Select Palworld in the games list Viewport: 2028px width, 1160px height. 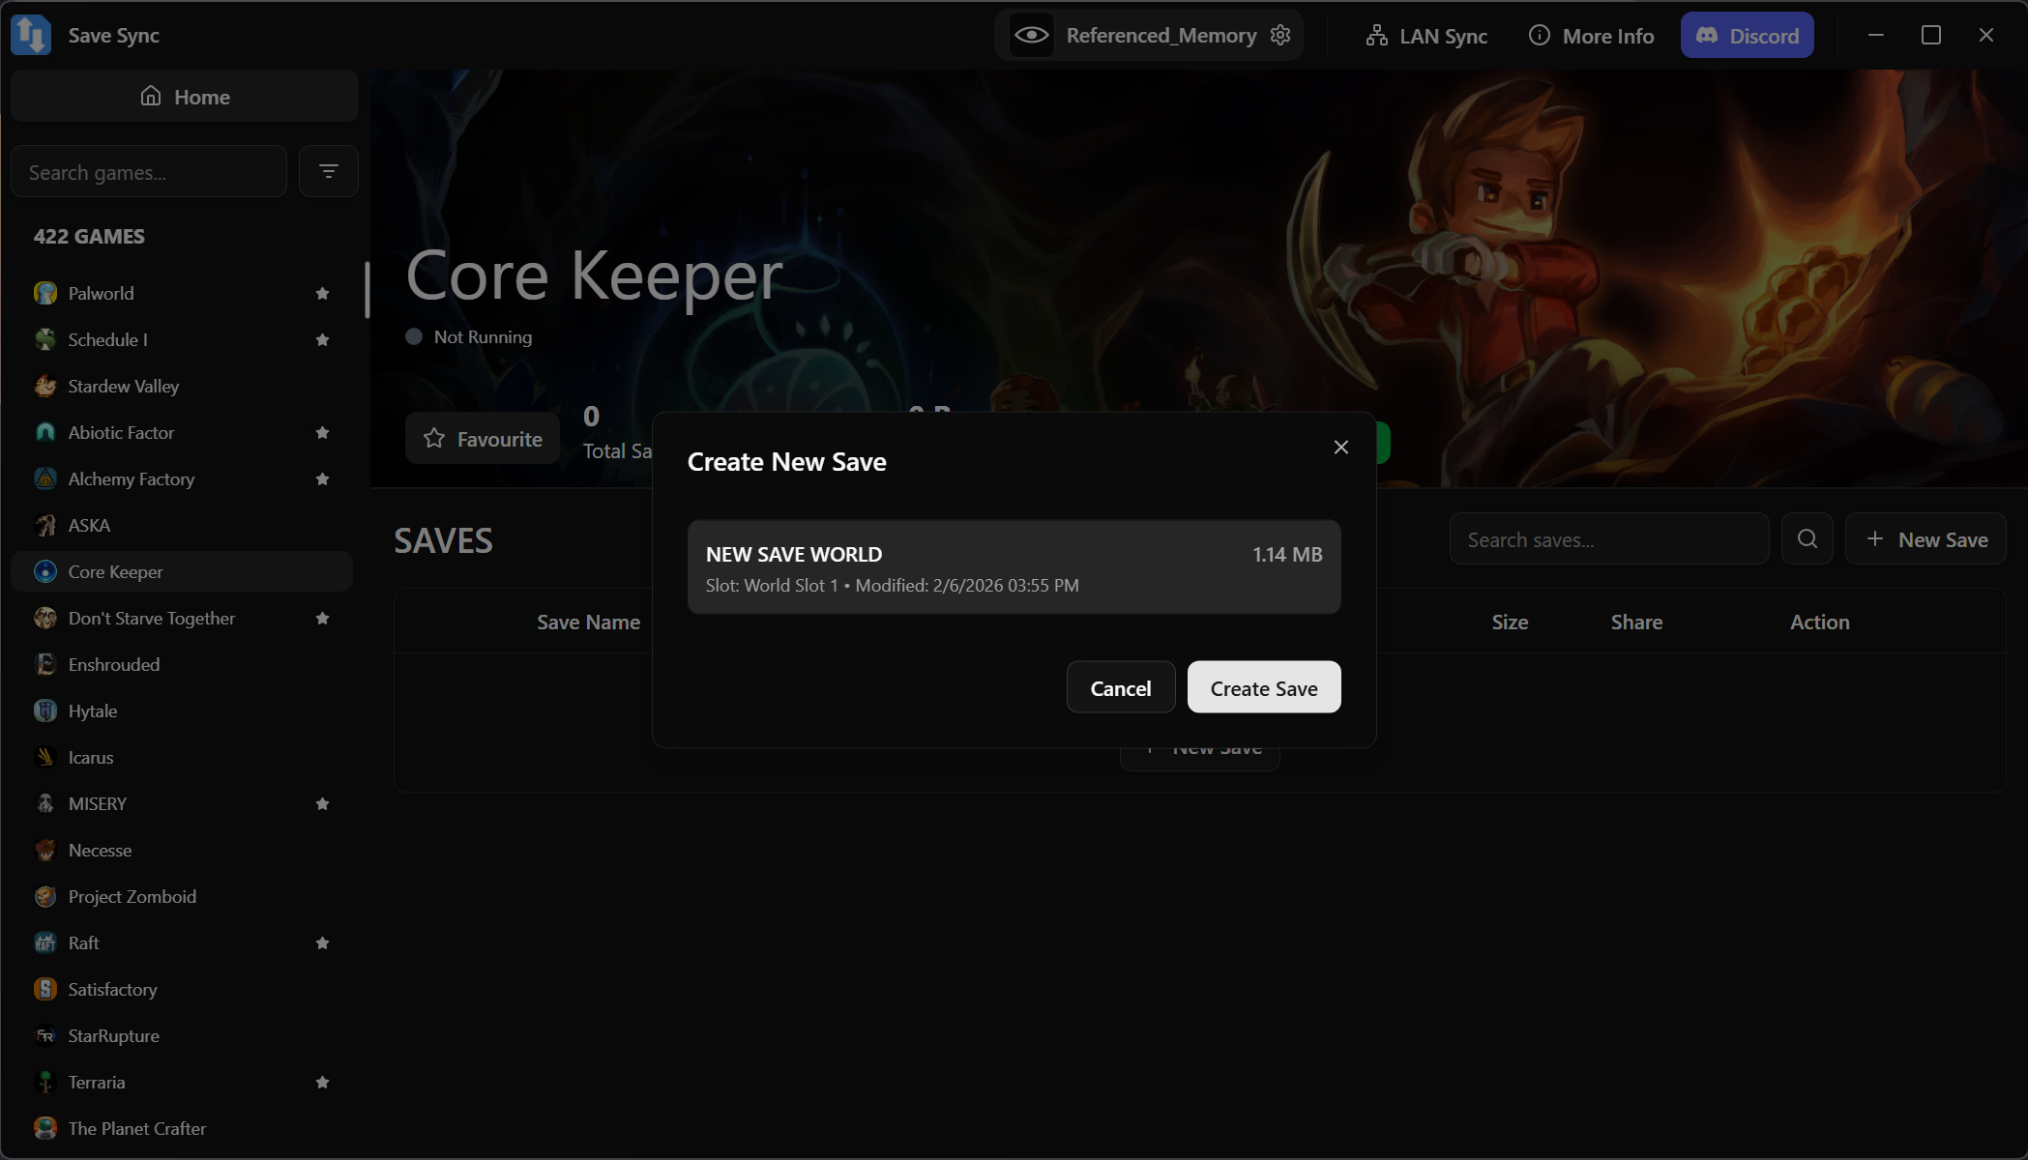182,293
